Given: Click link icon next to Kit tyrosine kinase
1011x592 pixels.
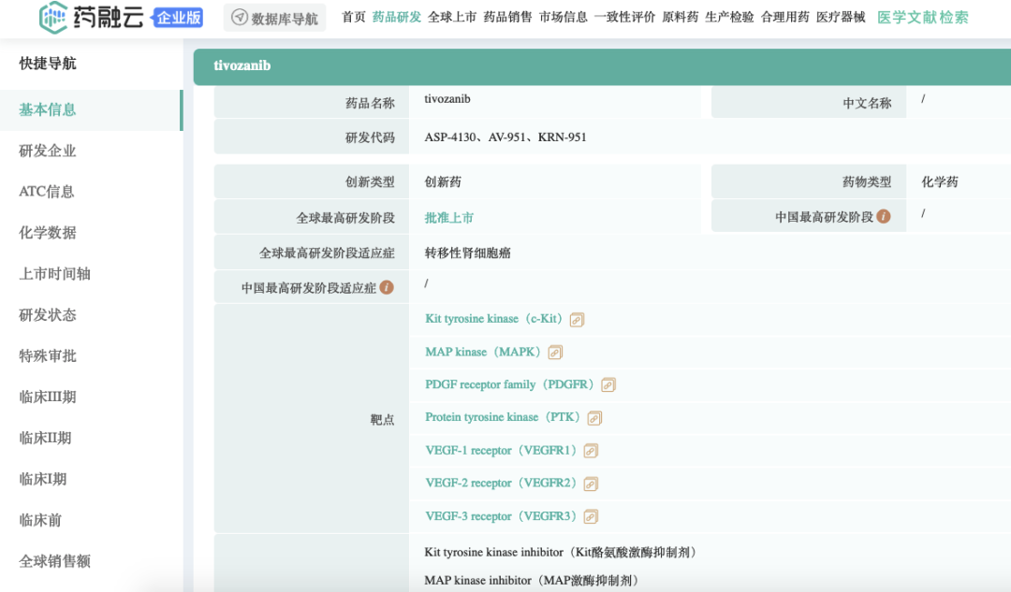Looking at the screenshot, I should [577, 320].
